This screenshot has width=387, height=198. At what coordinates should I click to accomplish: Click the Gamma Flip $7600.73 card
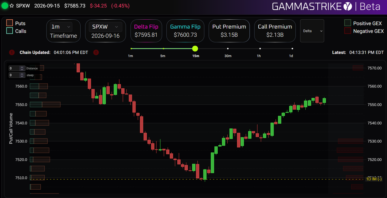click(185, 31)
